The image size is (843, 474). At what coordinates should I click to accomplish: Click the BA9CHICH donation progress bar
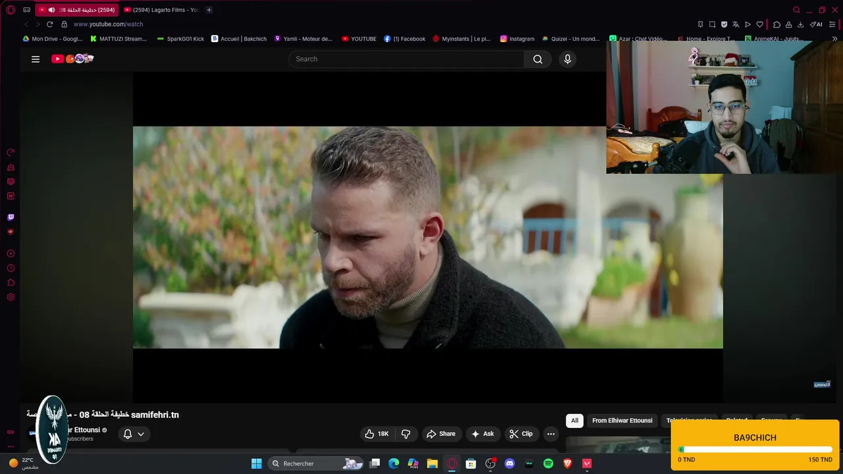pos(755,450)
